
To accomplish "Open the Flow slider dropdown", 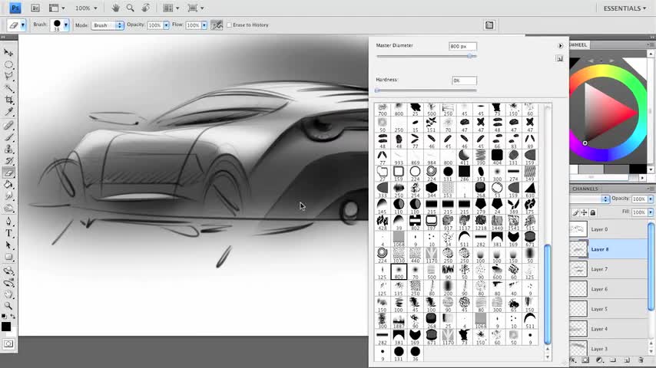I will click(x=204, y=25).
